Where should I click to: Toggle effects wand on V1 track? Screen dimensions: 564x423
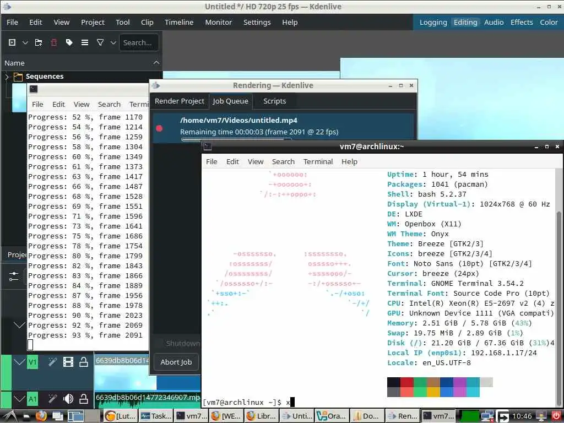52,361
